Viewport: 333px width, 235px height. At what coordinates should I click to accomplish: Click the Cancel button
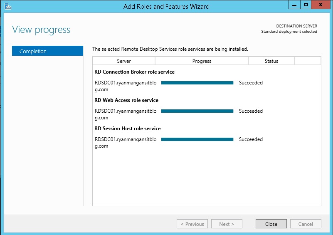(x=306, y=224)
